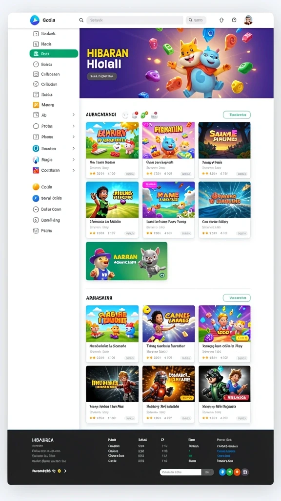The image size is (281, 501).
Task: Click the outlined button right of AUBACNANOI
Action: [x=237, y=114]
